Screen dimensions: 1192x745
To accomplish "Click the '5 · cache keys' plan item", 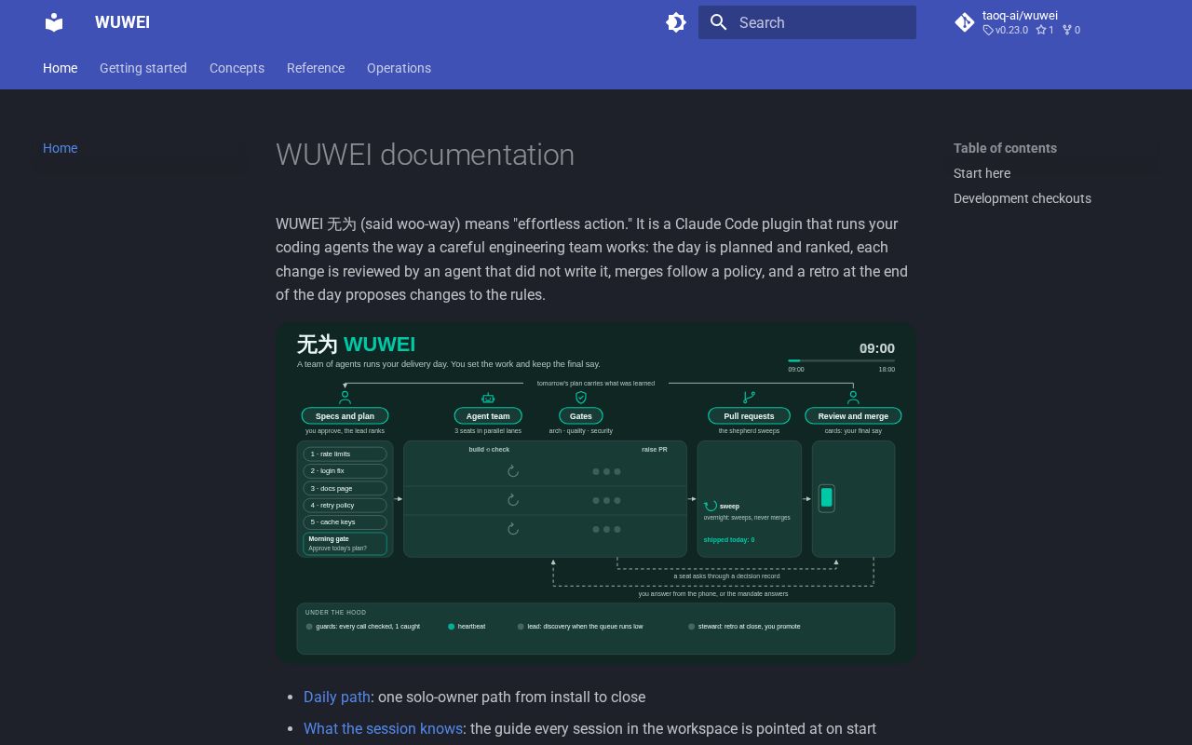I will click(x=345, y=522).
